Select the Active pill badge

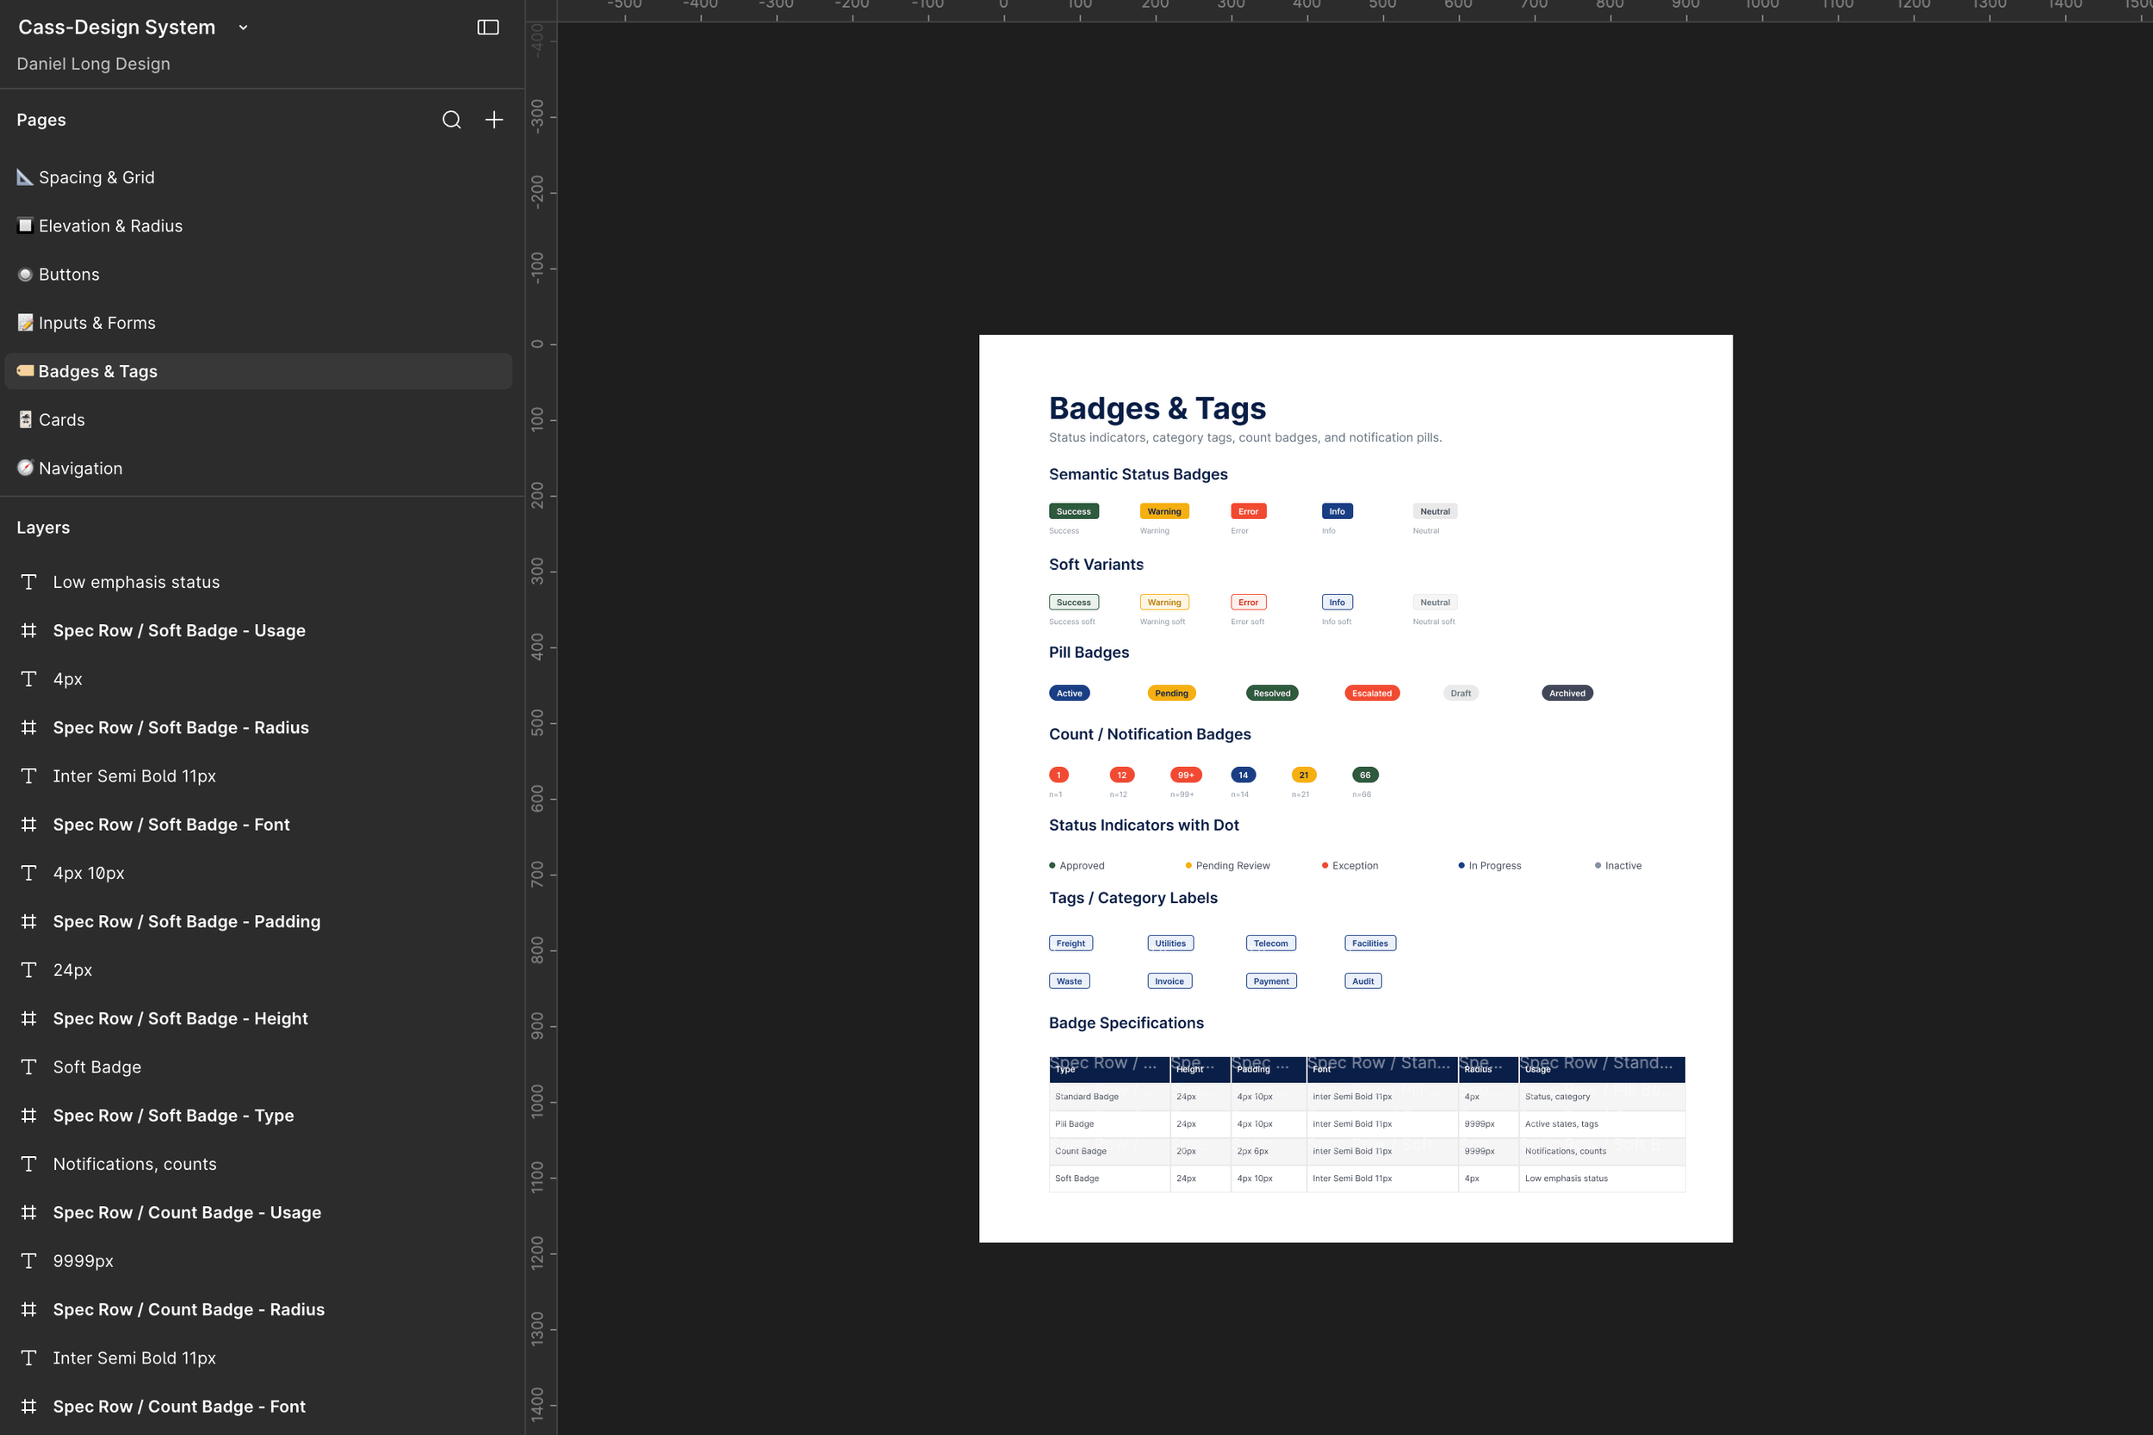(x=1069, y=694)
